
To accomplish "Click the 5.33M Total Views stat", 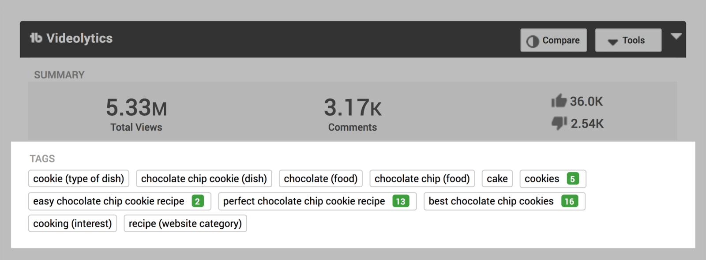I will pyautogui.click(x=136, y=114).
